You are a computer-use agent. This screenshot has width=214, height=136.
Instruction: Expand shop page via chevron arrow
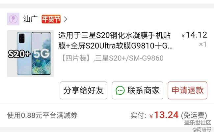(x=66, y=19)
